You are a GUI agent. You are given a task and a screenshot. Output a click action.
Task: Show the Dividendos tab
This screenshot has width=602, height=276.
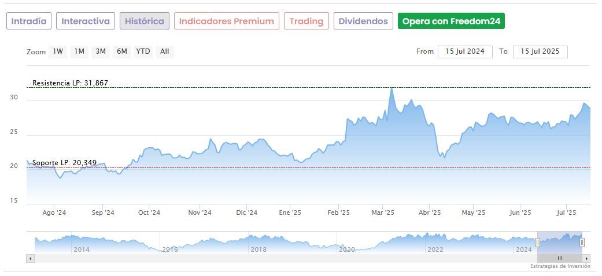click(363, 21)
